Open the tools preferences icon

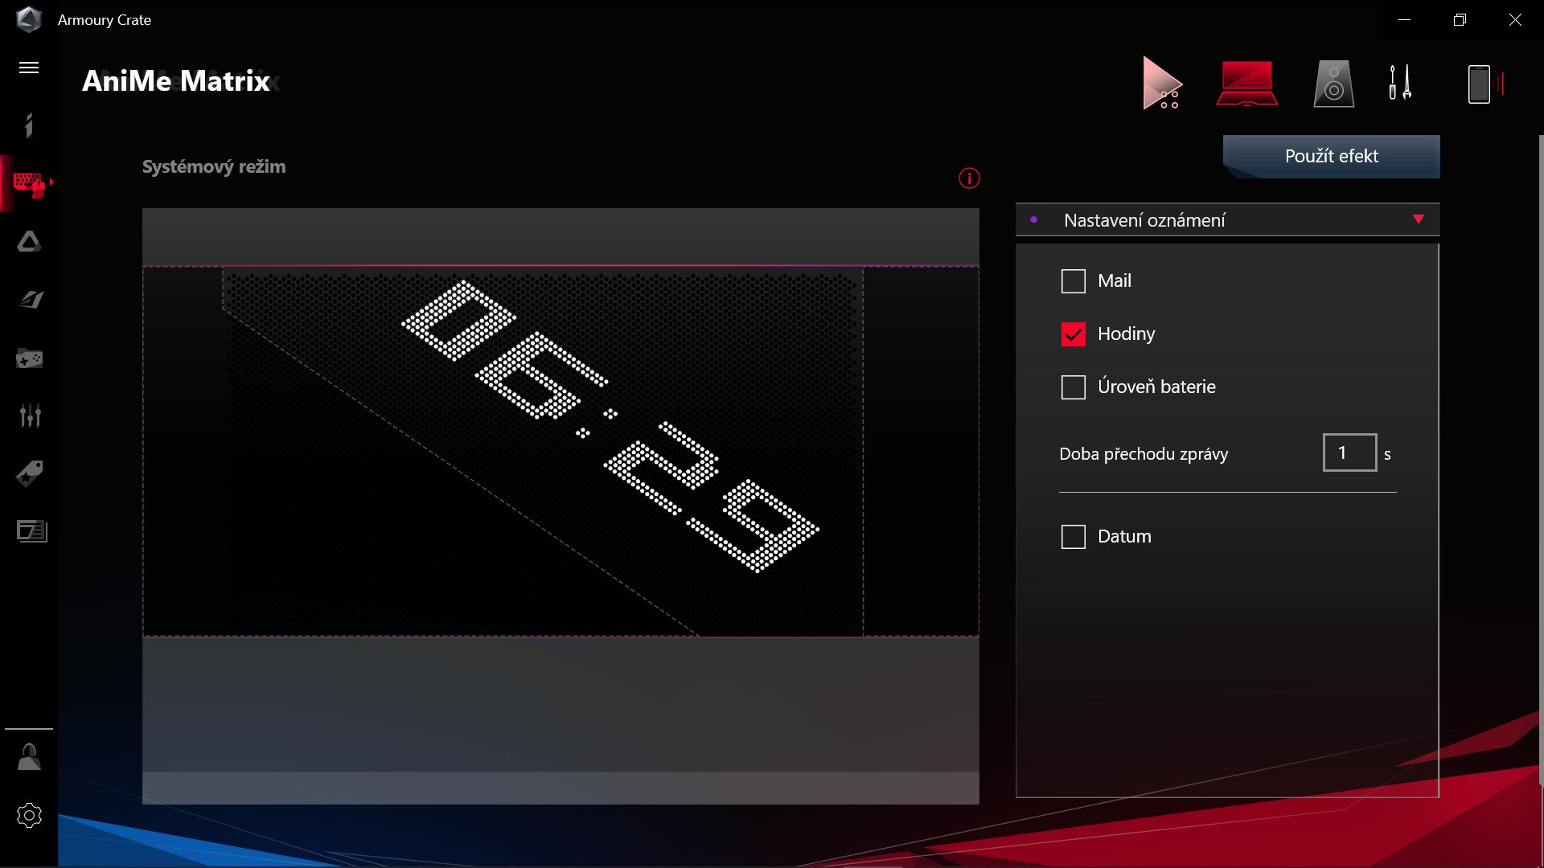click(1400, 82)
